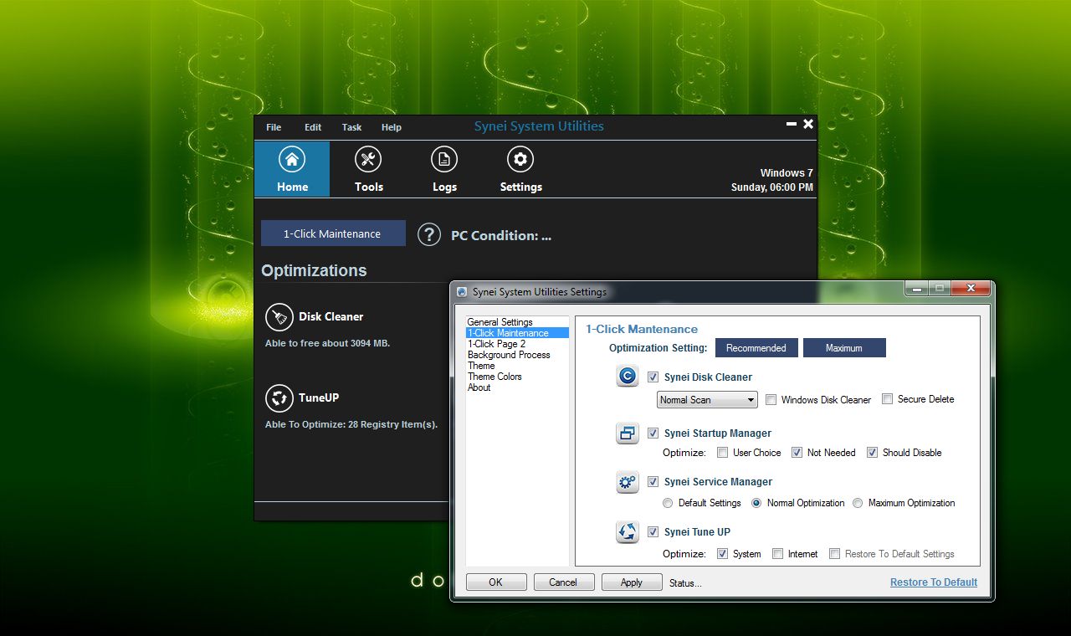Enable the Secure Delete checkbox
Image resolution: width=1071 pixels, height=636 pixels.
coord(888,399)
